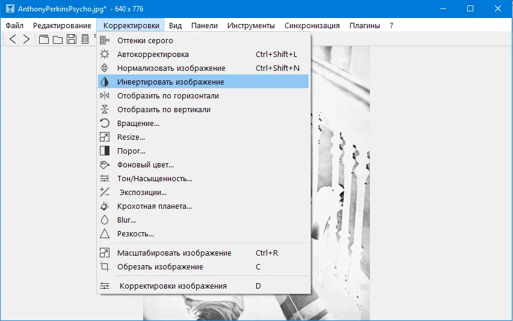This screenshot has height=321, width=513.
Task: Click the triangle icon beside Резкость
Action: (x=105, y=233)
